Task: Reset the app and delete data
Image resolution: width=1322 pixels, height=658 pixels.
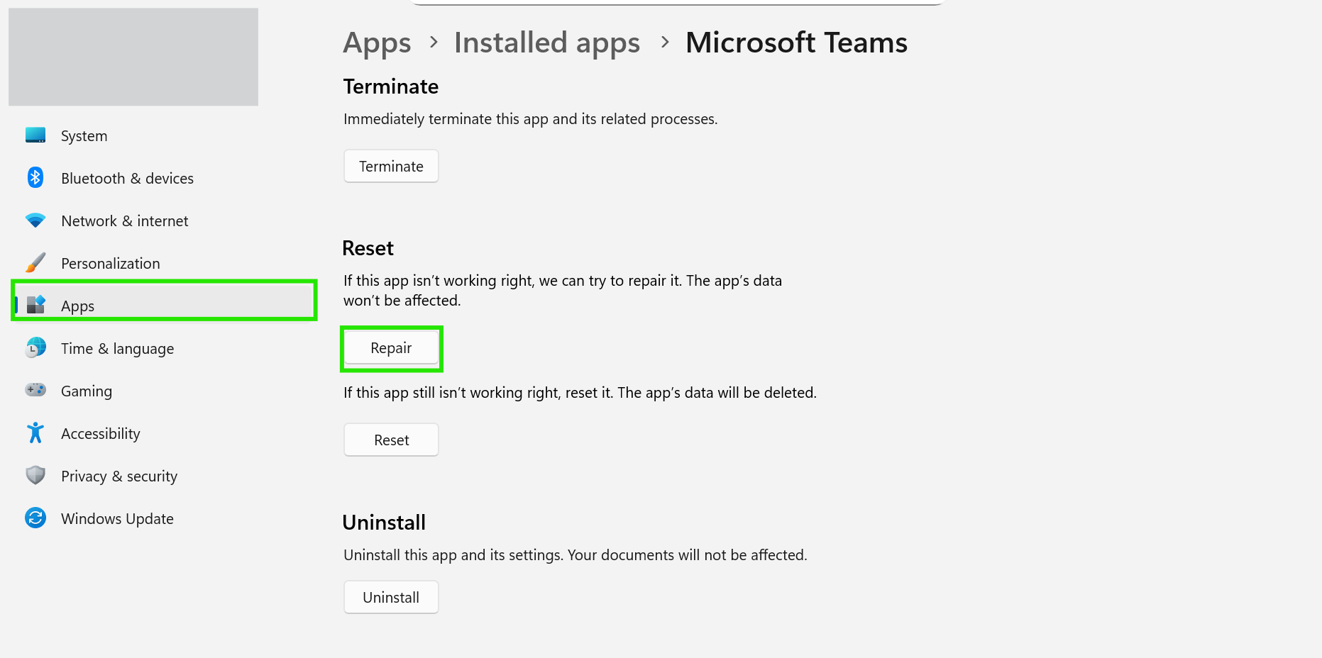Action: tap(391, 440)
